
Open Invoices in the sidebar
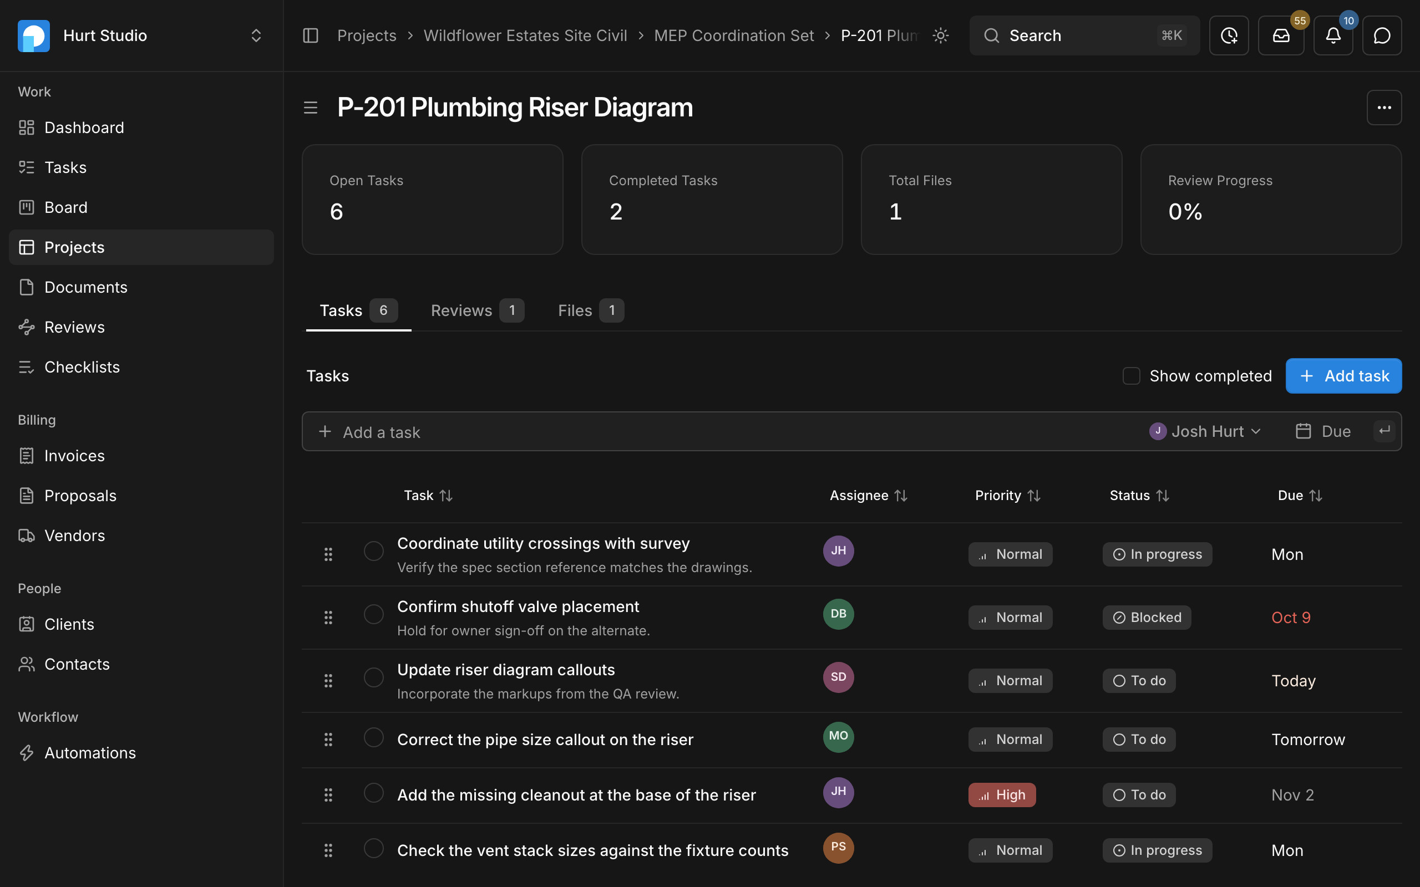(x=141, y=456)
